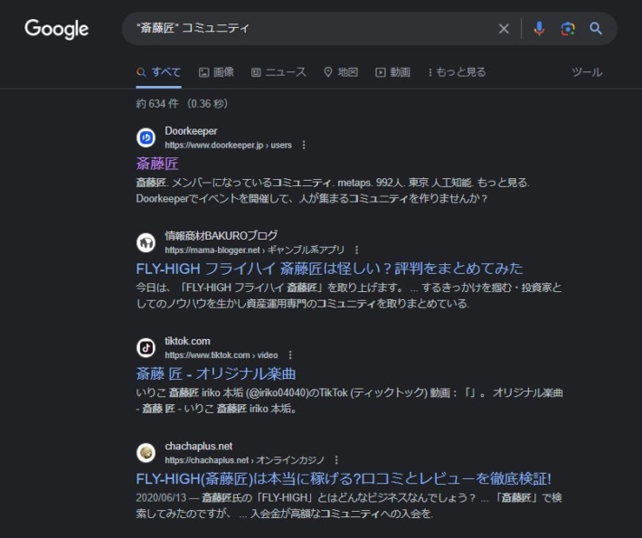
Task: Click the https://www.tiktok.com › video URL
Action: (x=222, y=355)
